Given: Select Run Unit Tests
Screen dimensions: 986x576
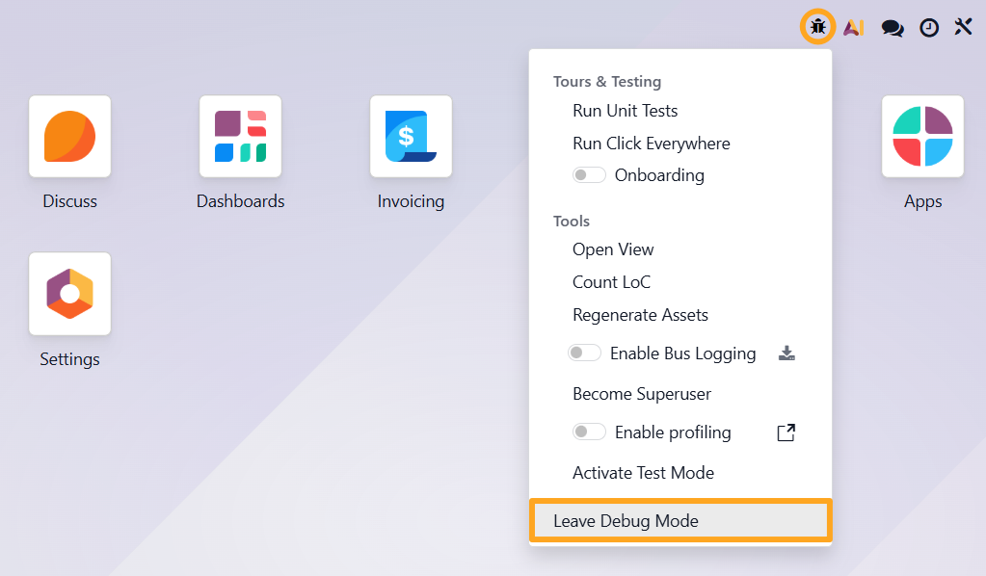Looking at the screenshot, I should coord(626,111).
